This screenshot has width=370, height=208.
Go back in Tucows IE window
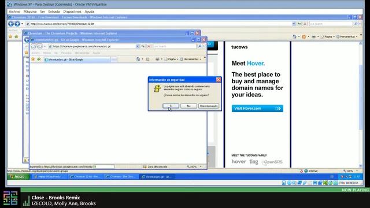(x=11, y=24)
